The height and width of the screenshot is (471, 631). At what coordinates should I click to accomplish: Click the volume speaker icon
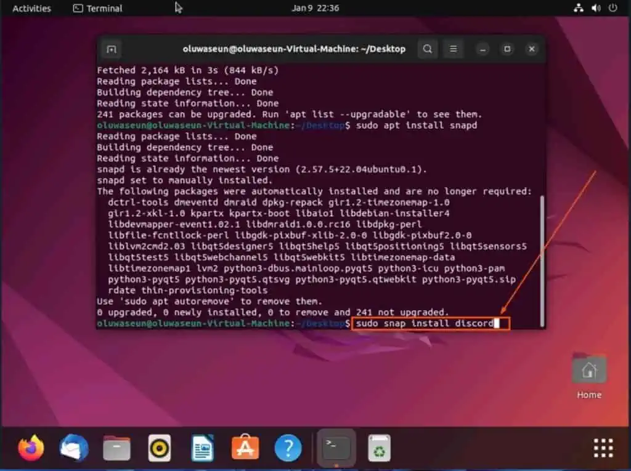596,7
